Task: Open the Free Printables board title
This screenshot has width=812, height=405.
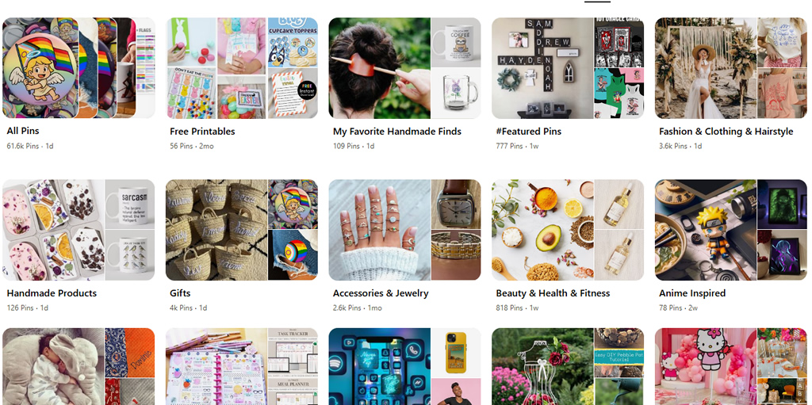Action: [x=202, y=132]
